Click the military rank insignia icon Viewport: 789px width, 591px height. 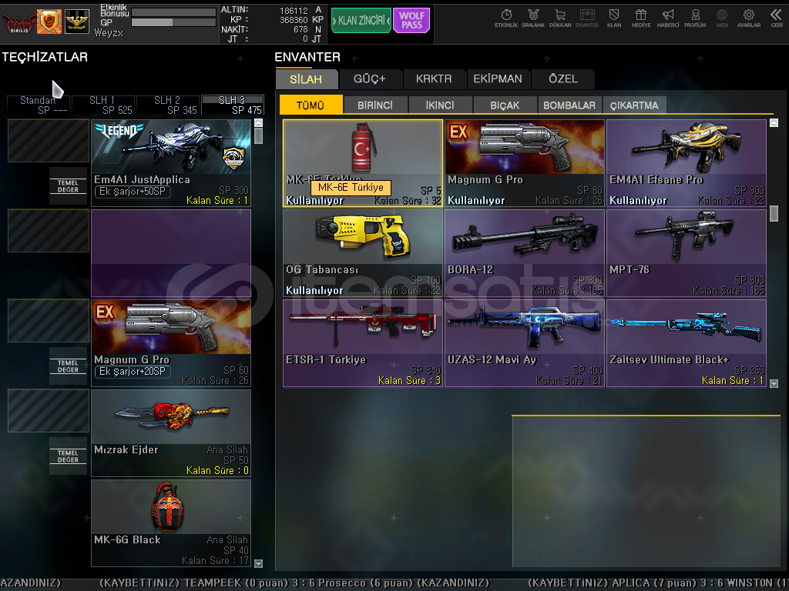(x=77, y=21)
